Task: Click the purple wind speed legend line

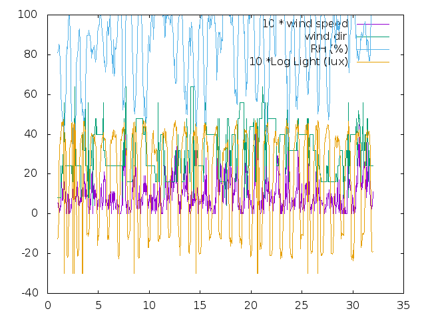Action: (x=373, y=24)
